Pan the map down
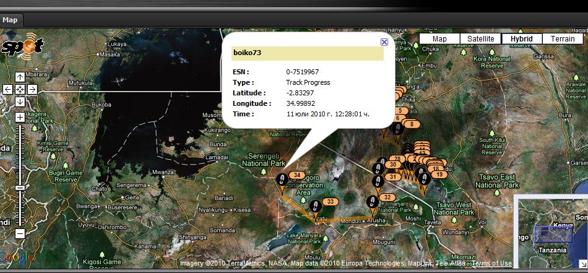Viewport: 588px width, 273px height. tap(20, 102)
